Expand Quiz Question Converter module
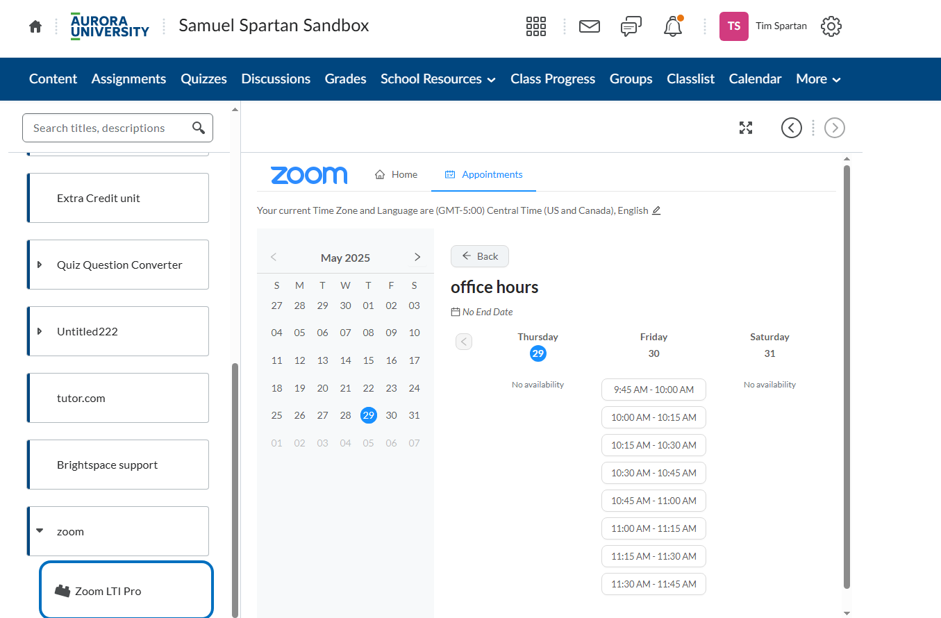The height and width of the screenshot is (618, 941). tap(40, 265)
